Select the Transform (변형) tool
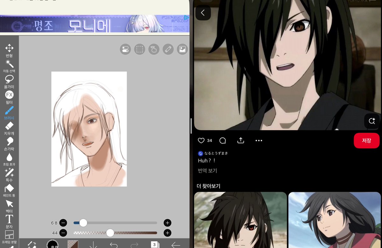 pyautogui.click(x=9, y=51)
